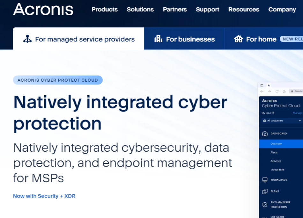
Task: Click the Anti-Malware Protection shield icon
Action: pos(265,205)
